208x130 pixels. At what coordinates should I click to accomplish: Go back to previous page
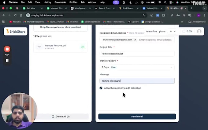(4, 15)
